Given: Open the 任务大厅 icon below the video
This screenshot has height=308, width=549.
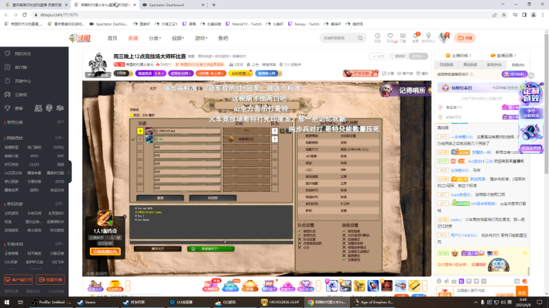Looking at the screenshot, I should [95, 285].
